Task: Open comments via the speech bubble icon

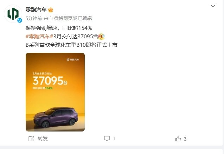Action: 107,139
